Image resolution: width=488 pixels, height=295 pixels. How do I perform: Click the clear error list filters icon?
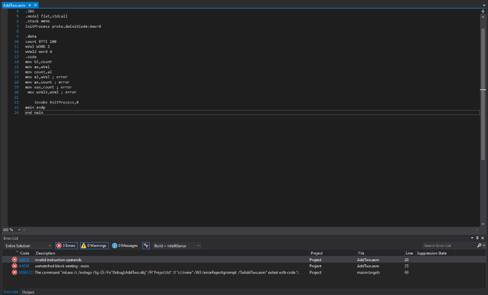pyautogui.click(x=146, y=245)
